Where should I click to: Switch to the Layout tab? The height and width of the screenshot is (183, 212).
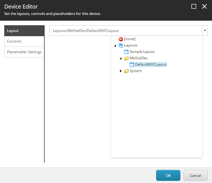tap(24, 31)
